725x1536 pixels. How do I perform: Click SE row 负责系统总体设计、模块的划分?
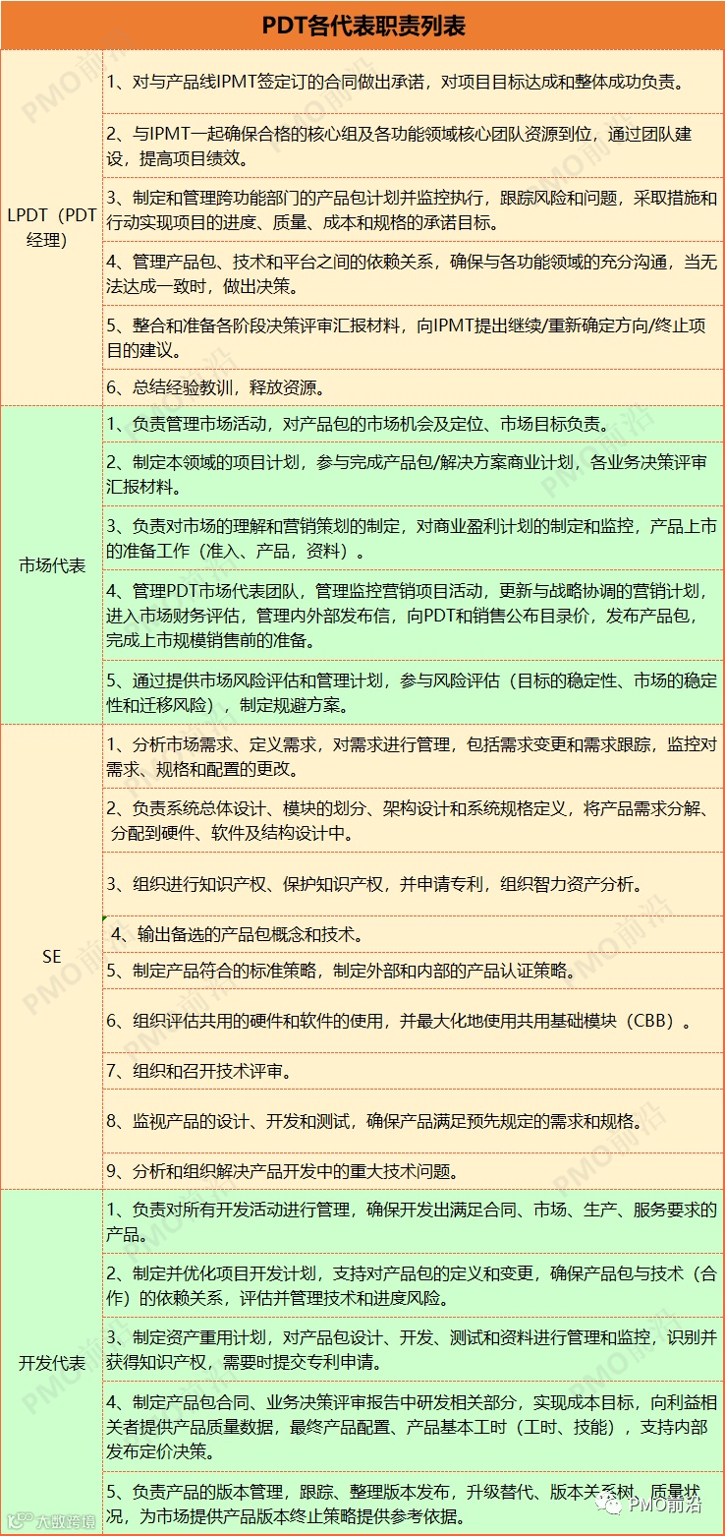pyautogui.click(x=413, y=820)
